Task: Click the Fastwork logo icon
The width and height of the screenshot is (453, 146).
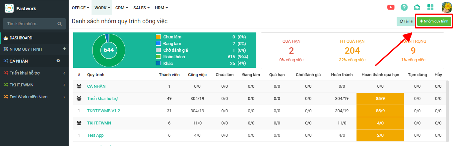Action: pyautogui.click(x=9, y=8)
